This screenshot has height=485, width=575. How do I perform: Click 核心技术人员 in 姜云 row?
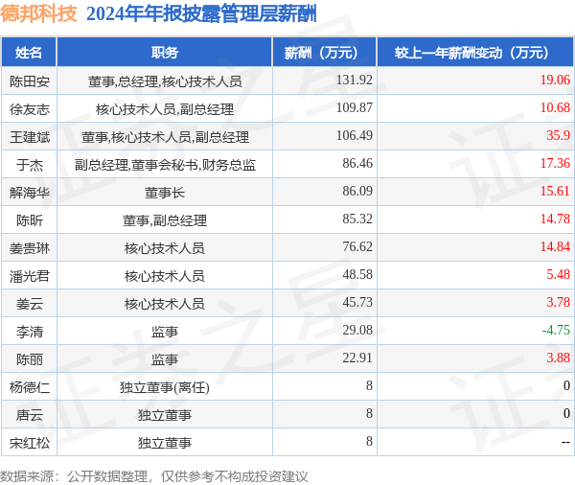(x=165, y=304)
